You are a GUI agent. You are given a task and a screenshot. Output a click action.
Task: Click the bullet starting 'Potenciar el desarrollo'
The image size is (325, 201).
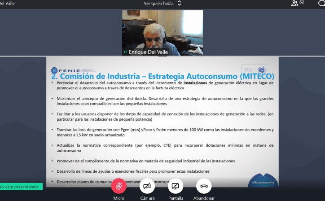165,85
